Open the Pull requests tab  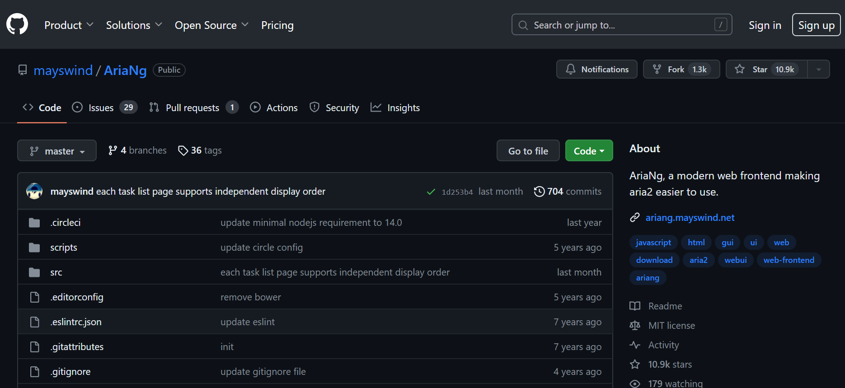(x=193, y=108)
